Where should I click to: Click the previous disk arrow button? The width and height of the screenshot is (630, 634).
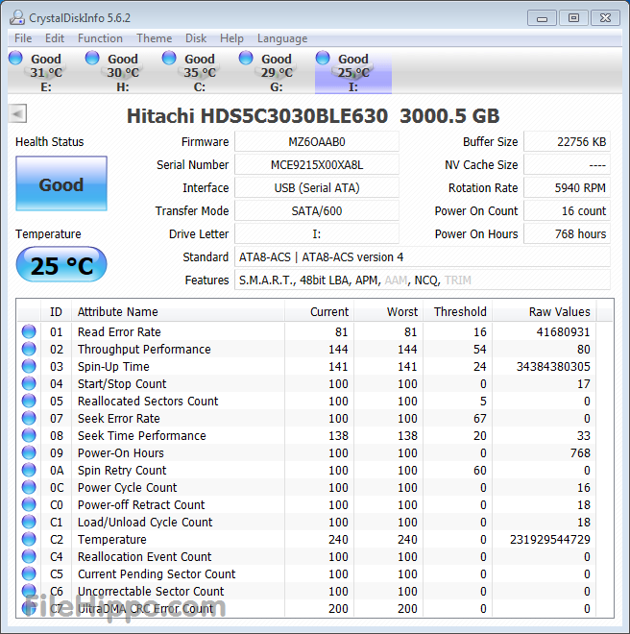point(18,113)
